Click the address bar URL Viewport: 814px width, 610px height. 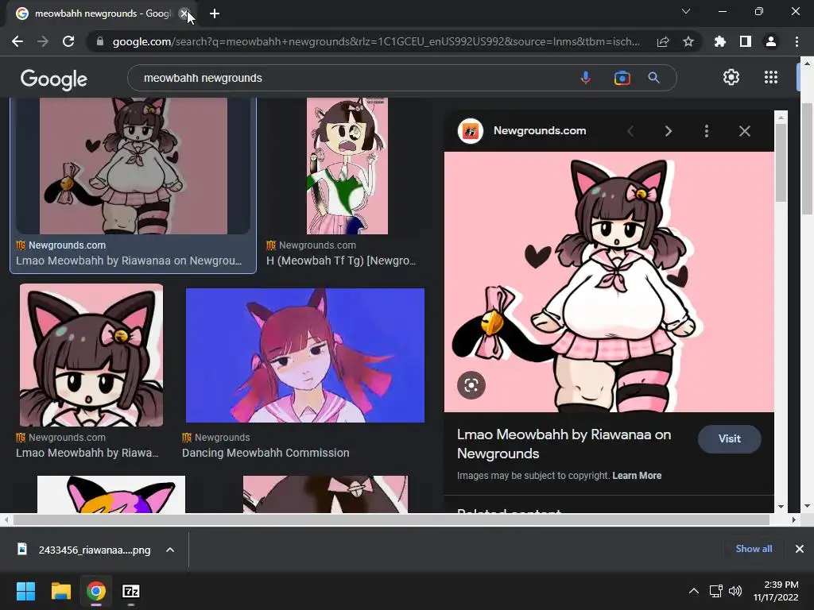(x=376, y=41)
